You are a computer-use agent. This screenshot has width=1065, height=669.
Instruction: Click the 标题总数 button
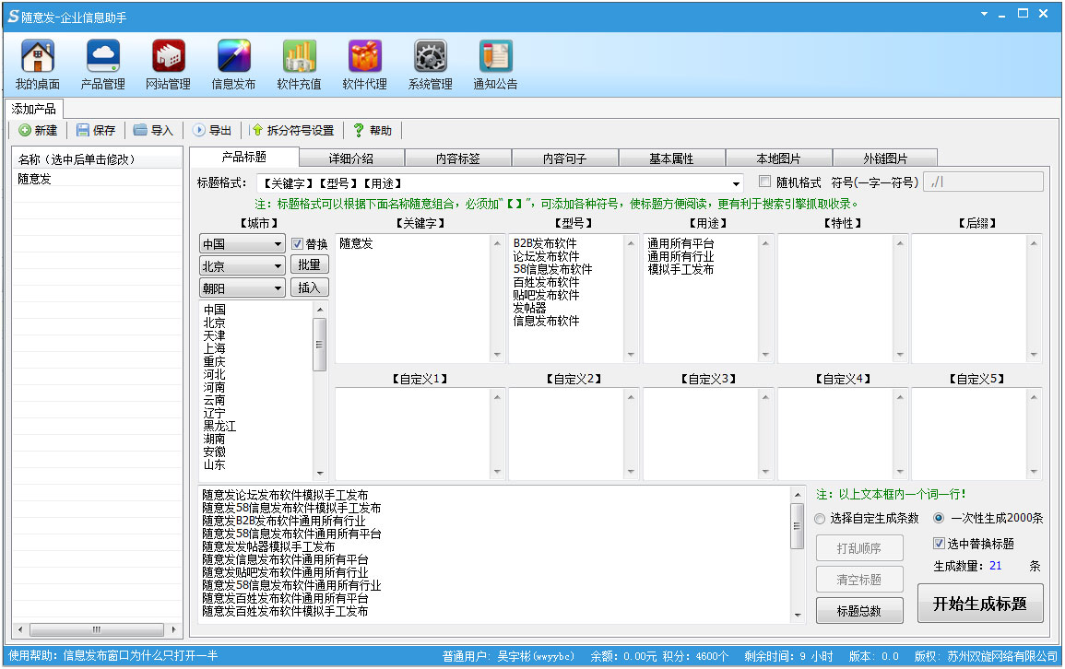tap(858, 611)
